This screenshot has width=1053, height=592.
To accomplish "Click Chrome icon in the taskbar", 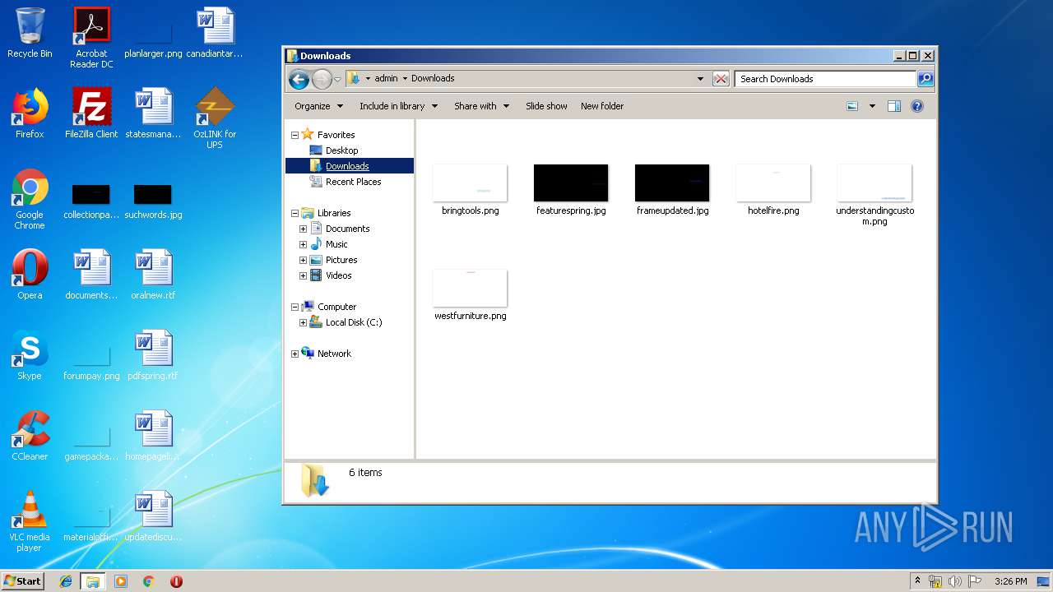I will (x=148, y=581).
